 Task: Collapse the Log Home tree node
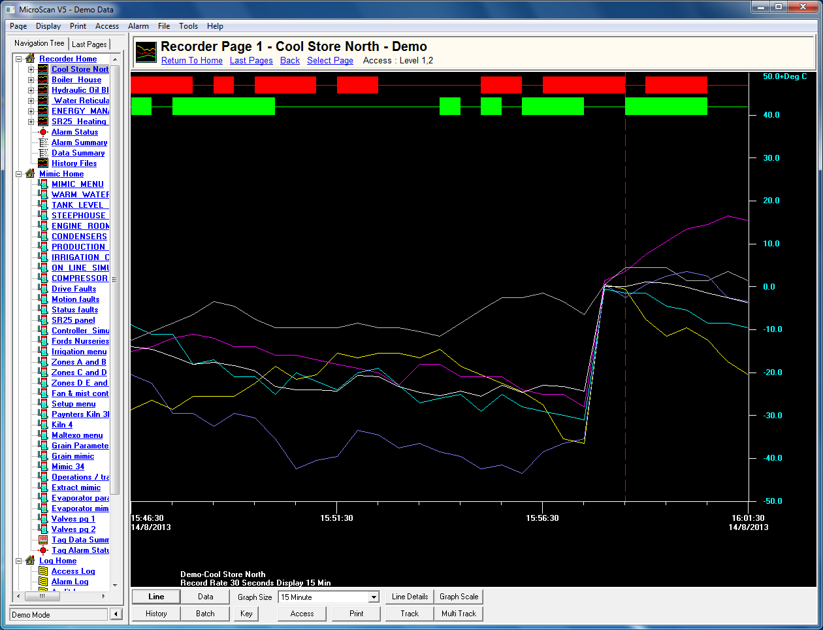19,561
